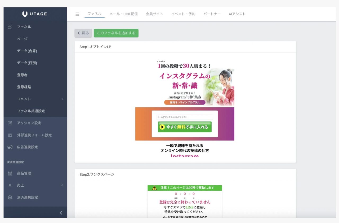Screen dimensions: 339x223
Task: Click the megaphone ad settings icon
Action: coord(10,147)
